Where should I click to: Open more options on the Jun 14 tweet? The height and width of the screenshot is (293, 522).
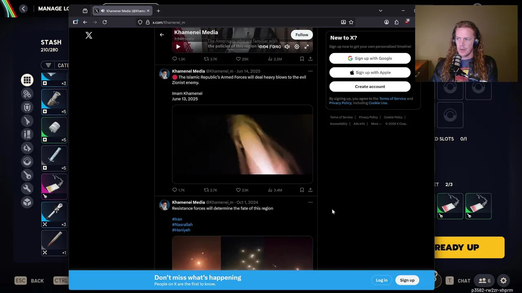310,71
